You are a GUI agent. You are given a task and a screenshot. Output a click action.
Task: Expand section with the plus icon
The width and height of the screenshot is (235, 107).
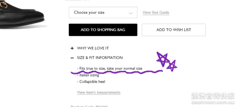pyautogui.click(x=72, y=48)
